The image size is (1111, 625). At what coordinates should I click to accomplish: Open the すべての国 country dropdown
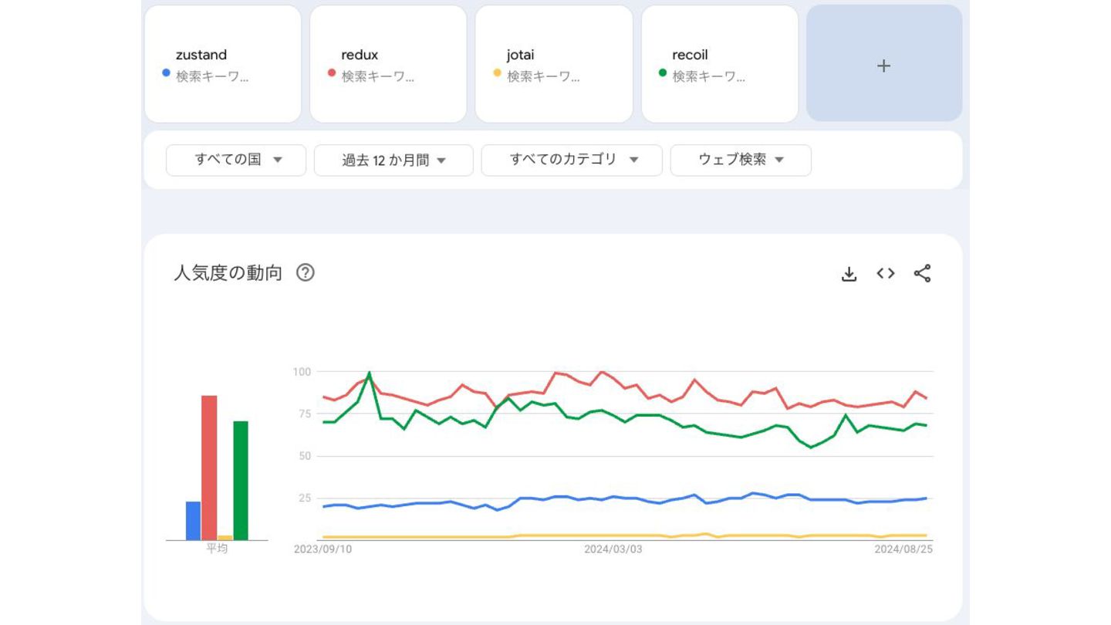[x=236, y=160]
